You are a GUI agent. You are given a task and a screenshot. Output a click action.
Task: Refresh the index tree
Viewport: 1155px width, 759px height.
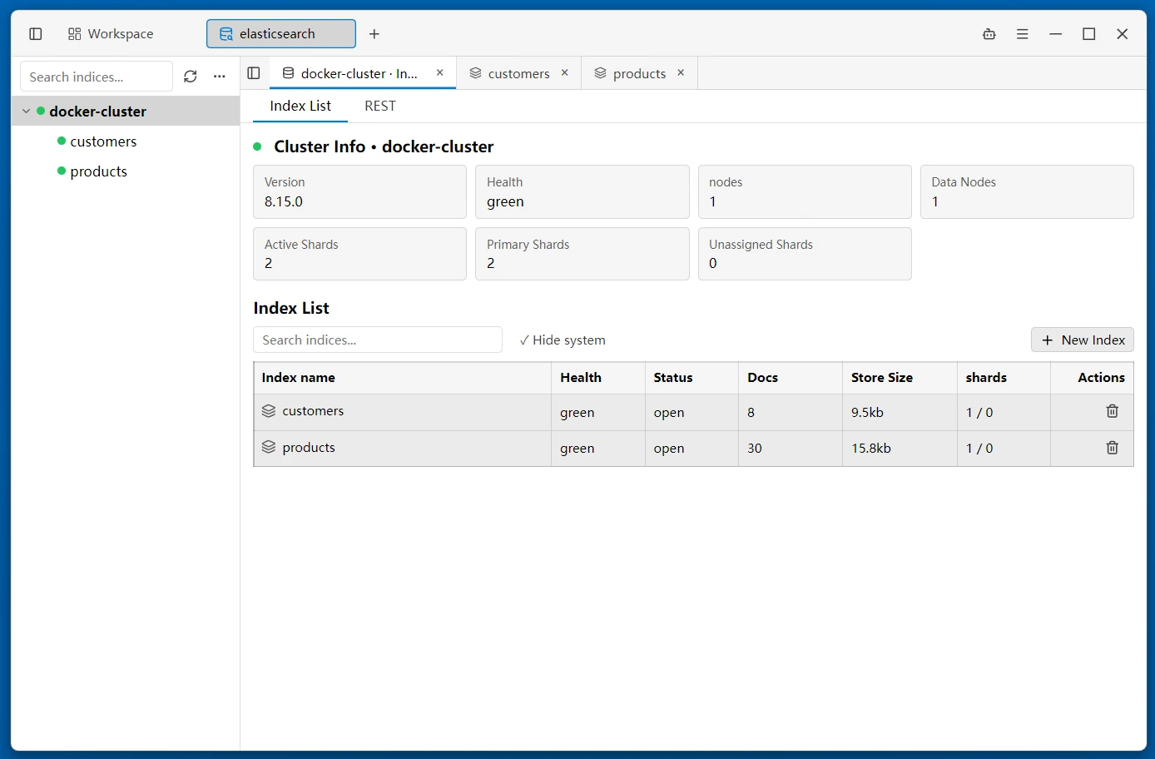[191, 77]
